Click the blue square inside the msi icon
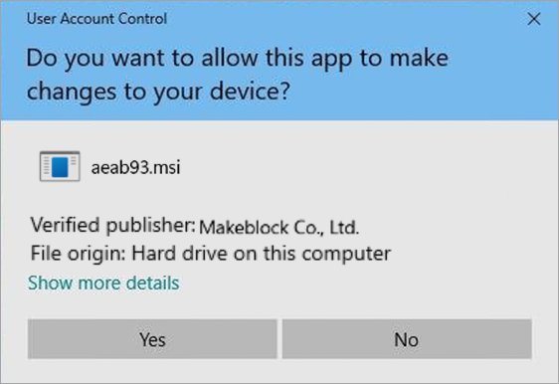The height and width of the screenshot is (384, 559). (60, 167)
